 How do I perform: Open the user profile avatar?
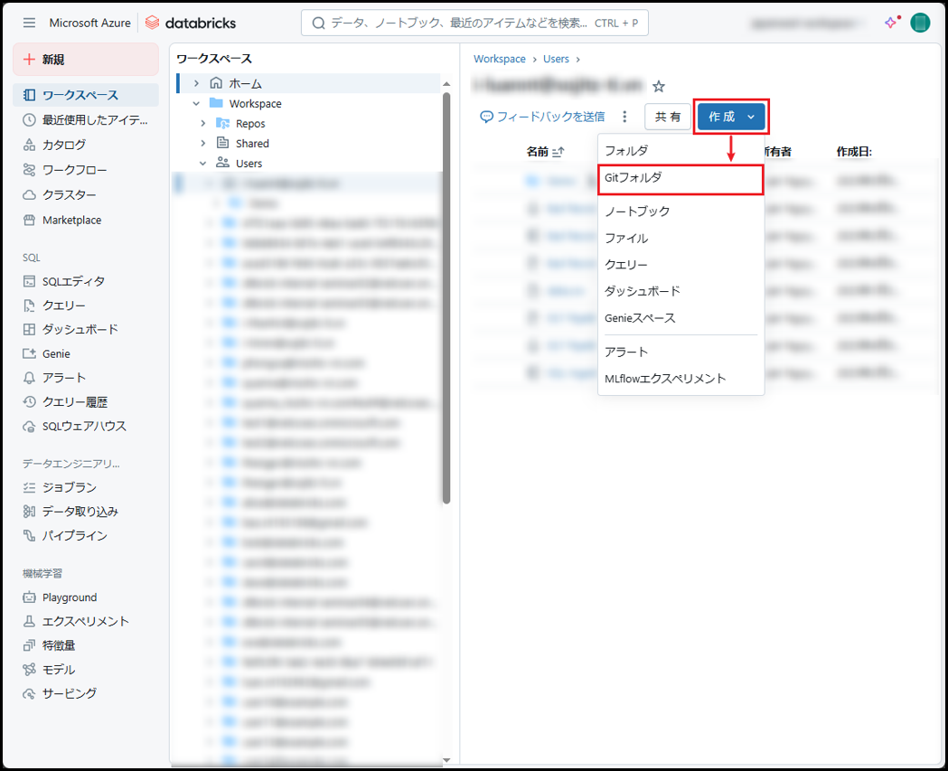(x=920, y=23)
